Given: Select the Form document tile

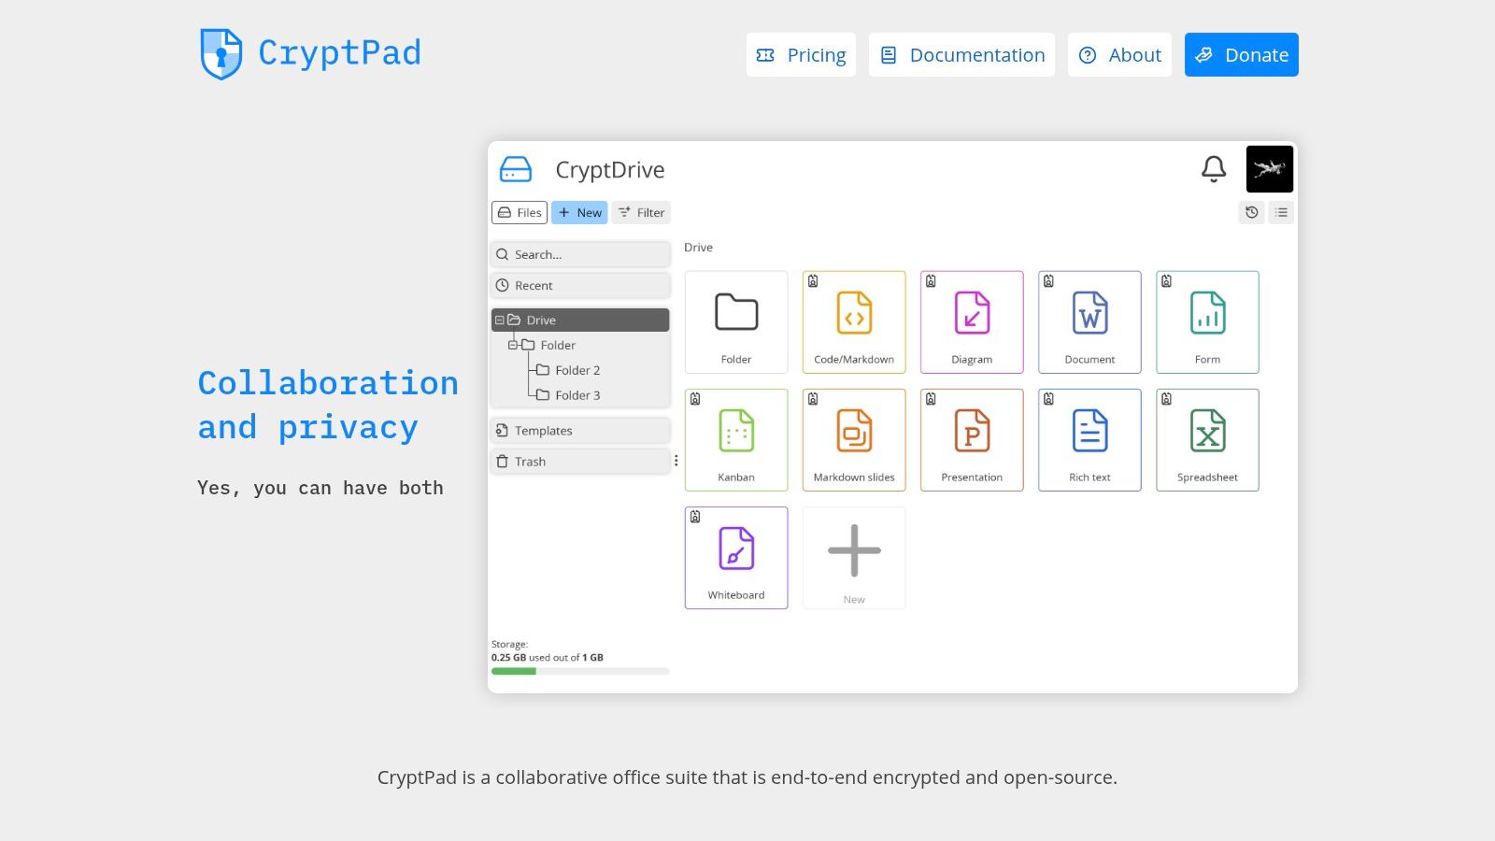Looking at the screenshot, I should (1207, 322).
